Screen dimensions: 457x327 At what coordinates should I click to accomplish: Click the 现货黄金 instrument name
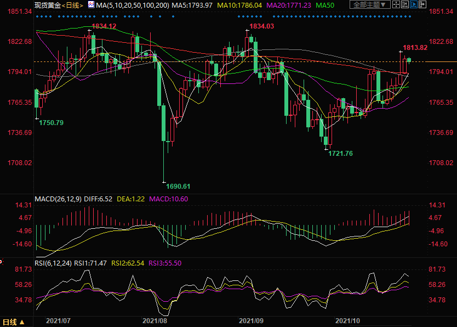(x=47, y=5)
